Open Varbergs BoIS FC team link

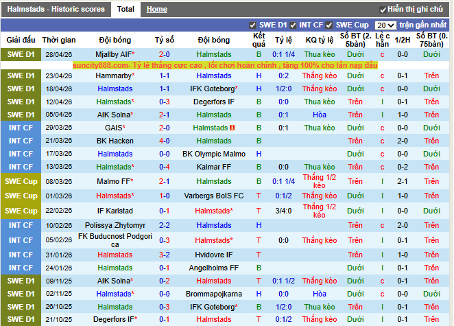(214, 196)
